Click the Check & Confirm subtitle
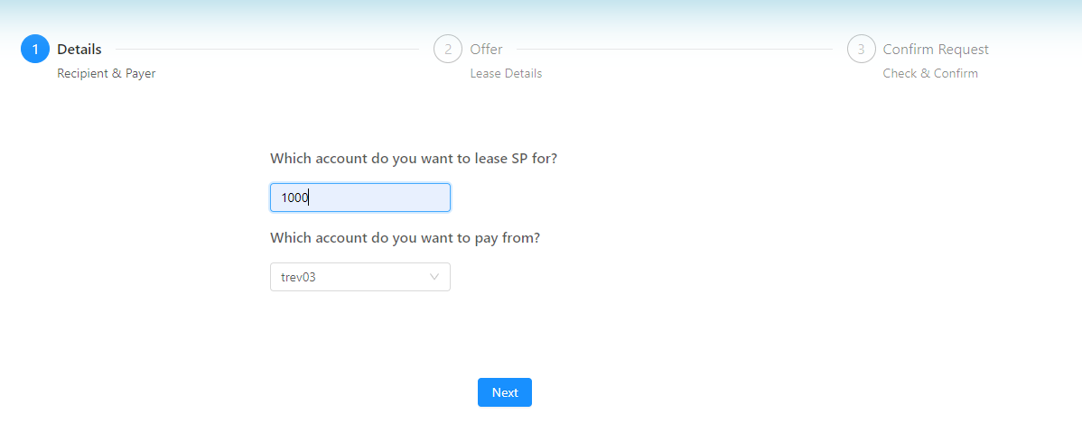This screenshot has height=423, width=1082. click(930, 74)
